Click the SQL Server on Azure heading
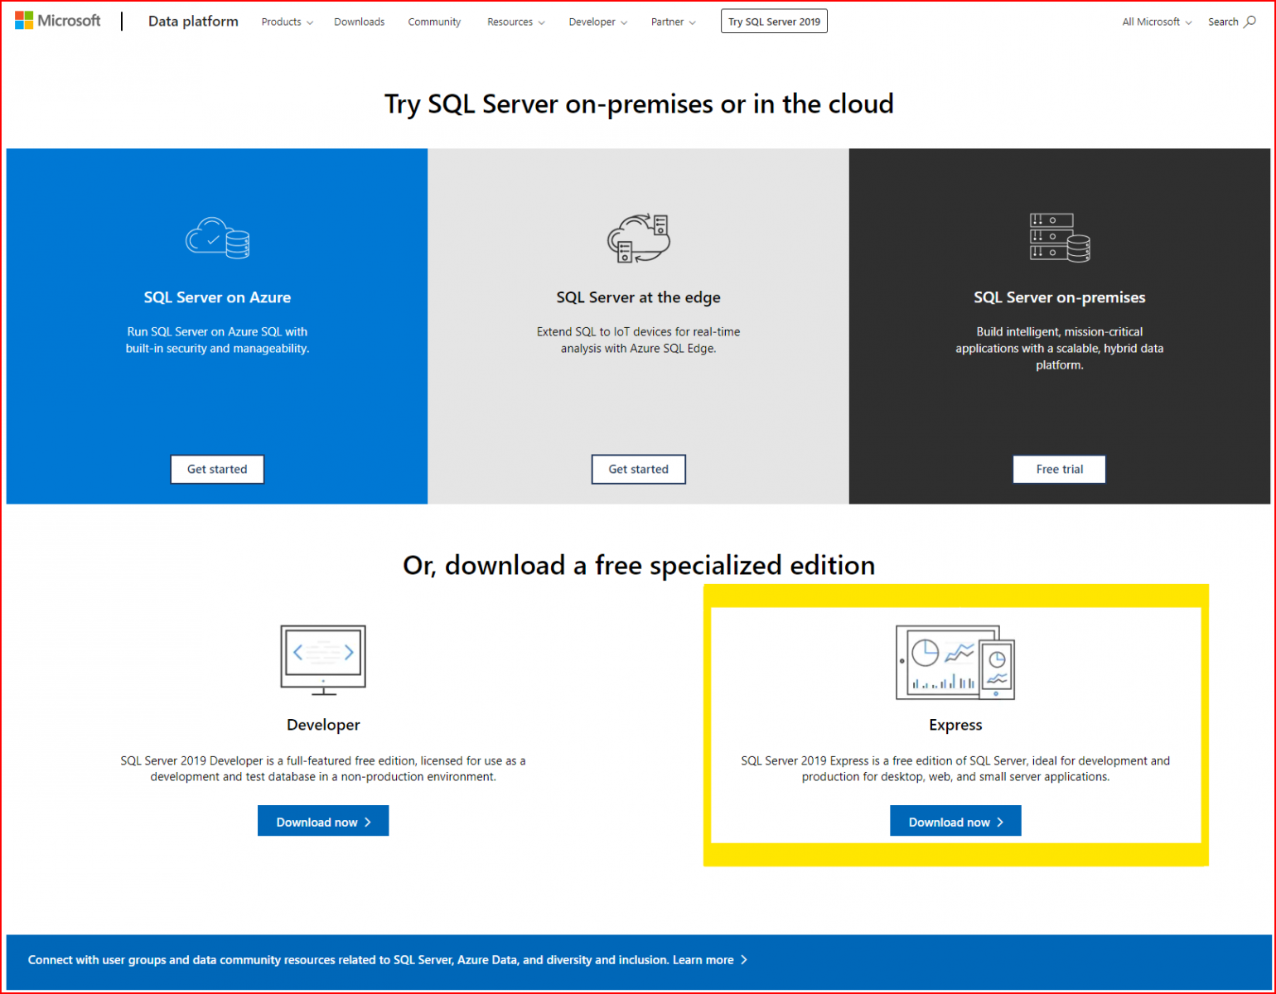Screen dimensions: 1276x994 (x=217, y=297)
